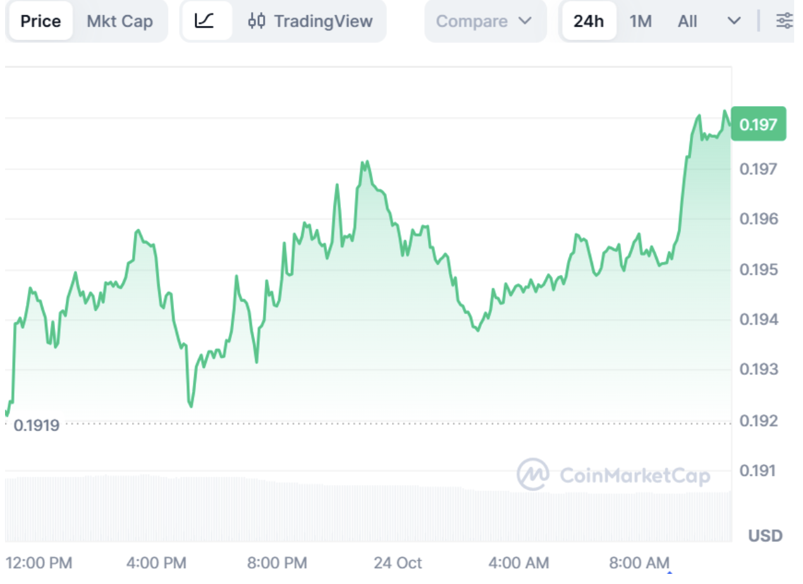Click the 4:00 PM time axis label
The width and height of the screenshot is (803, 584).
tap(156, 563)
